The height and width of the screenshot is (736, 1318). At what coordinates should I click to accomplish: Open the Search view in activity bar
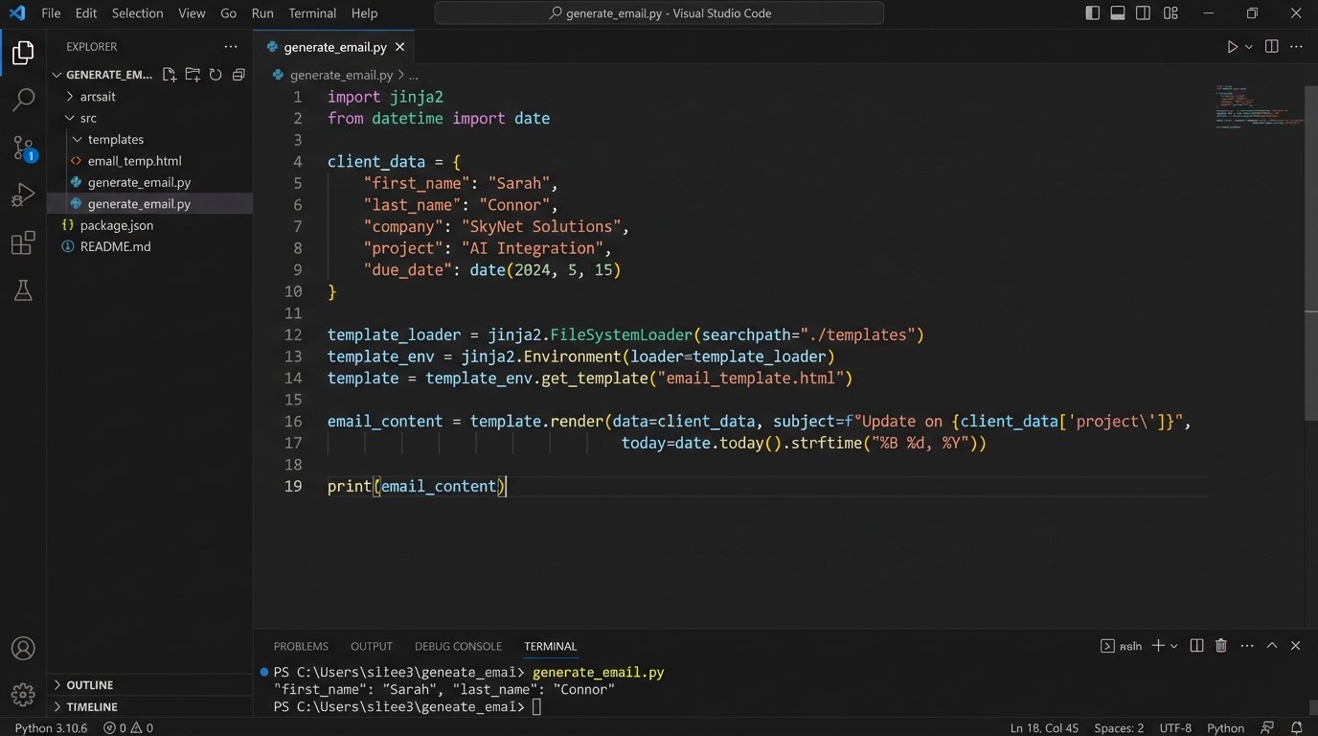click(x=23, y=100)
